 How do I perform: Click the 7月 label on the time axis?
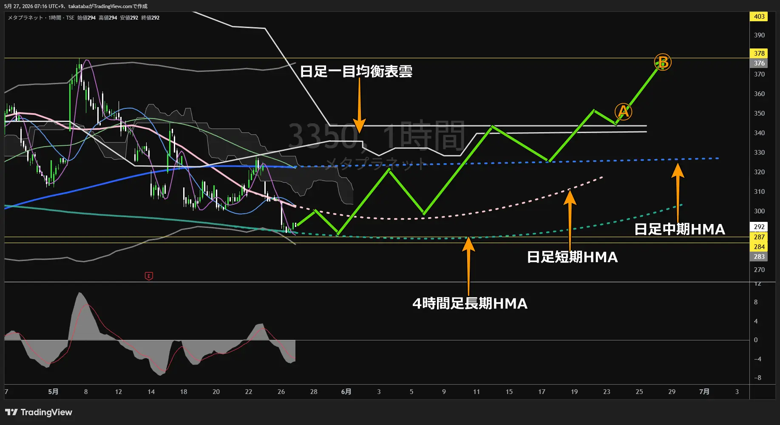point(704,392)
